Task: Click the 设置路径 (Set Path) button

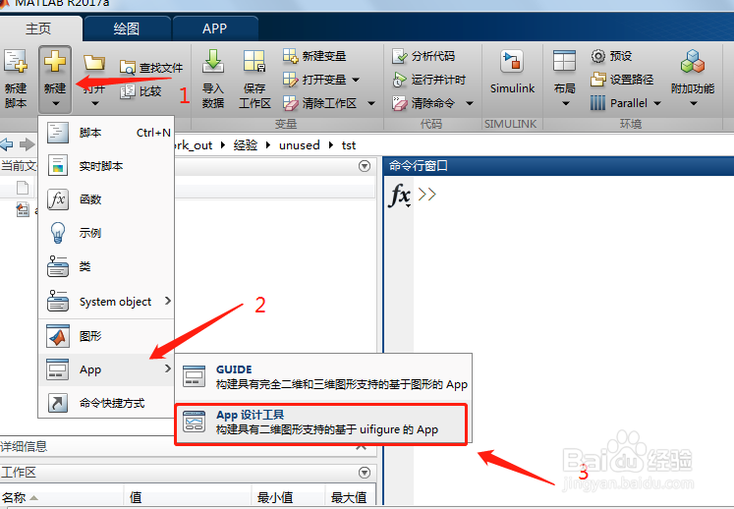Action: [622, 80]
